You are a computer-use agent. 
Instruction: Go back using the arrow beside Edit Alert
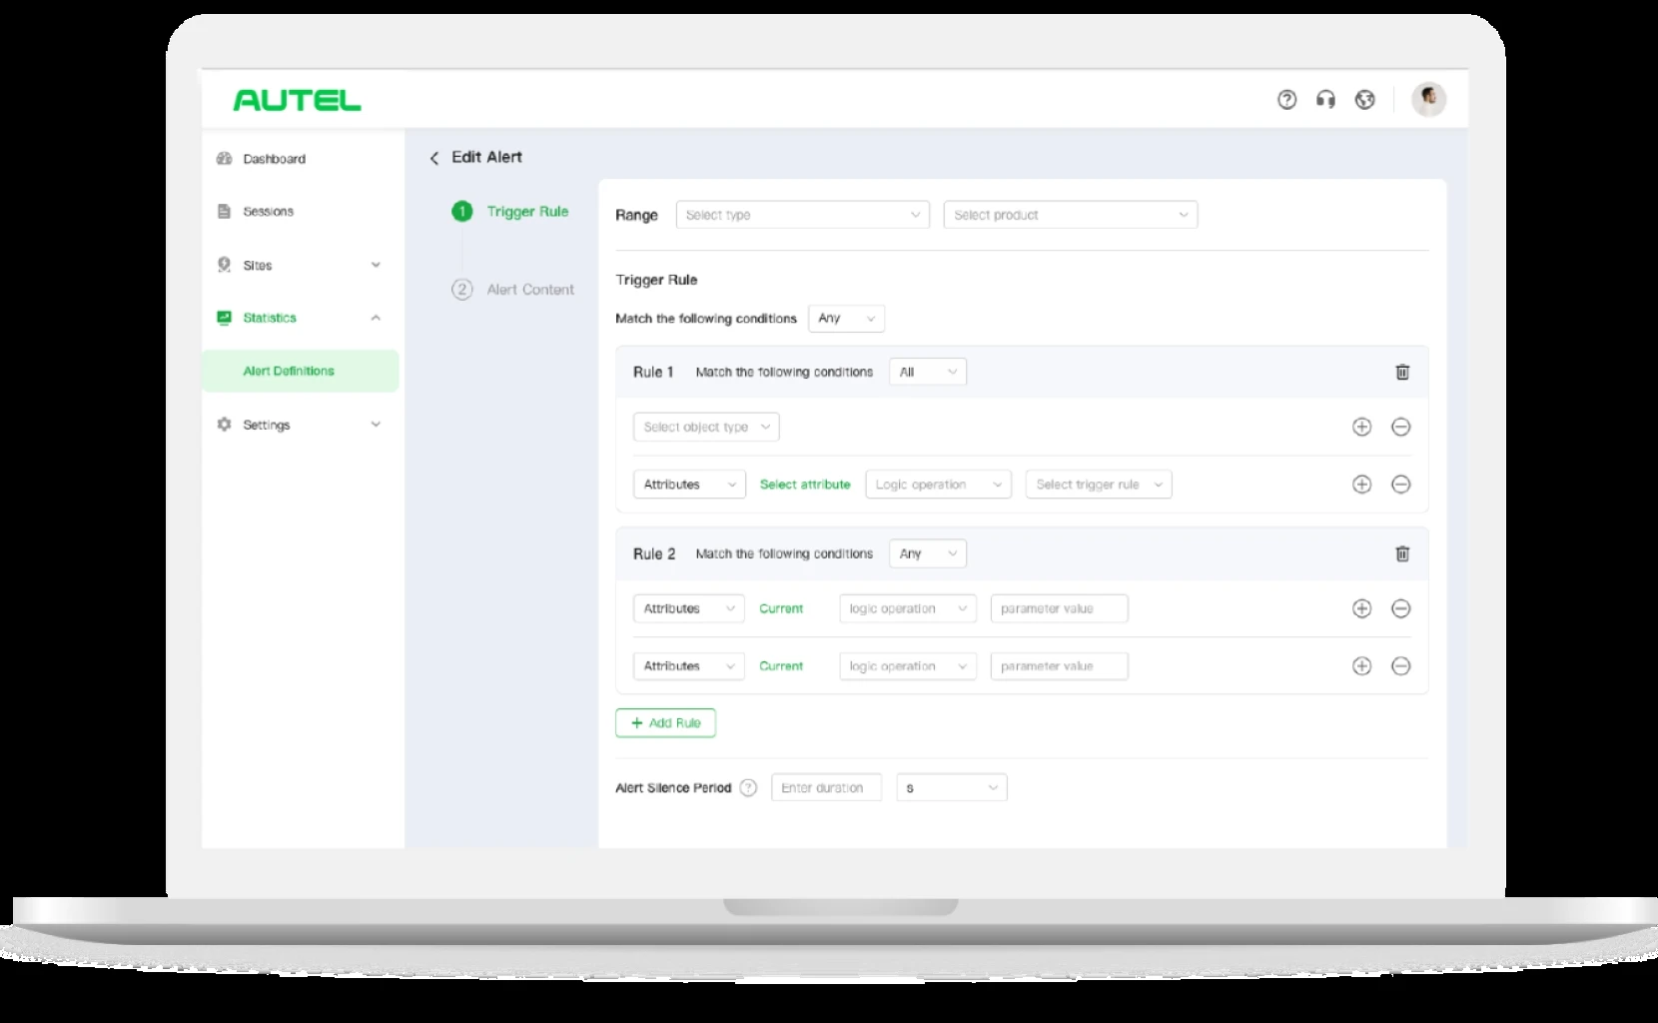(434, 158)
